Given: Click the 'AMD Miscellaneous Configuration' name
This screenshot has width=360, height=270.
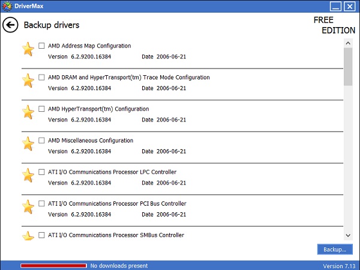Looking at the screenshot, I should [x=91, y=140].
